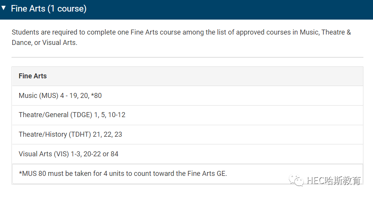Click the HEC哈斯教育 watermark text
Viewport: 373px width, 197px height.
pos(333,180)
